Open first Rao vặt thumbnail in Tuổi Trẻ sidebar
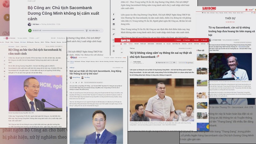Image resolution: width=256 pixels, height=144 pixels. click(x=202, y=57)
